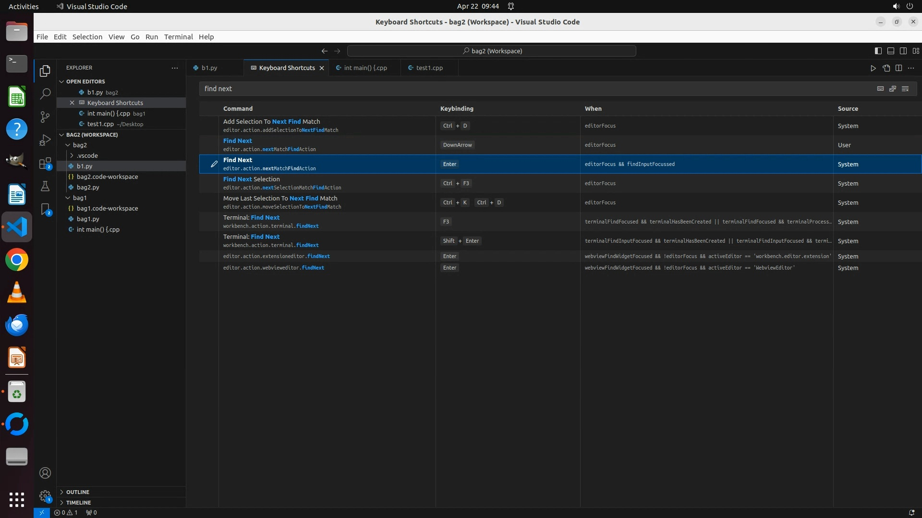Screen dimensions: 922x518
Task: Click errors and warnings status bar item
Action: [x=66, y=513]
